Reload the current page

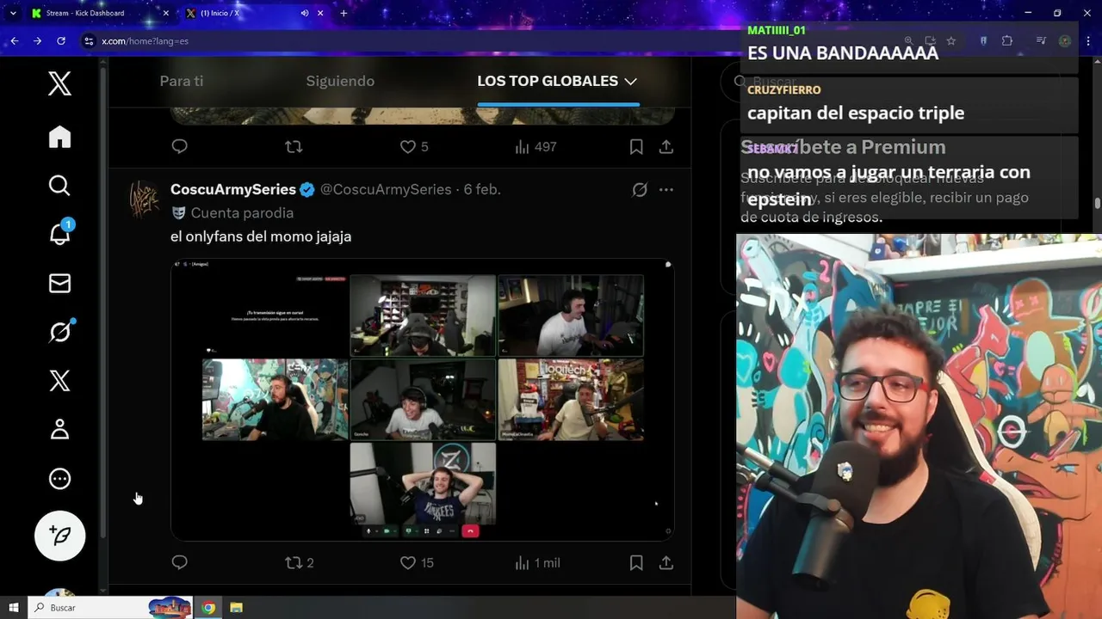[61, 40]
